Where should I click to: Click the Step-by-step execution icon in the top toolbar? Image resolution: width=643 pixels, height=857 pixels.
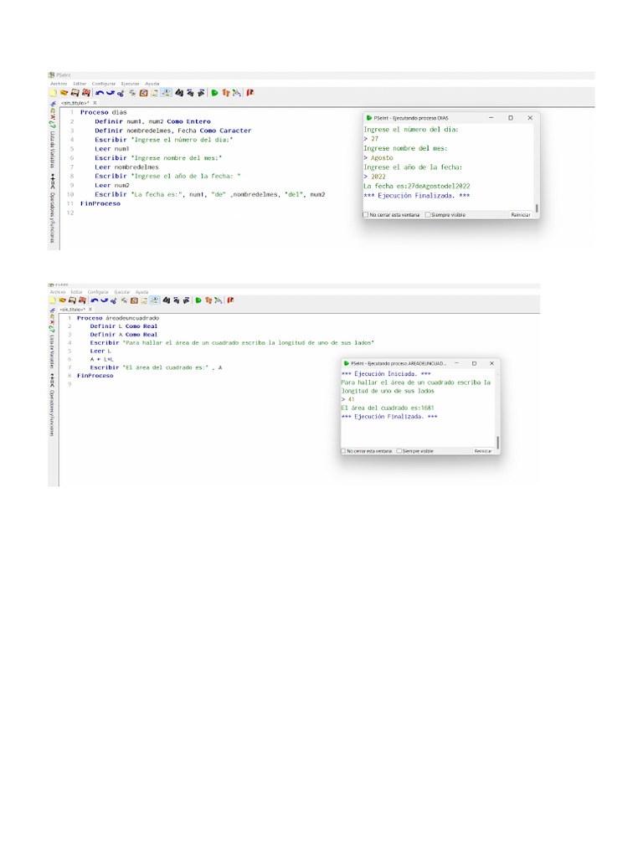226,93
